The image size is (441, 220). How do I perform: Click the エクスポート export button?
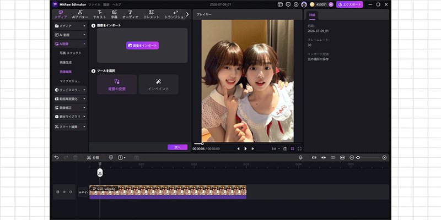point(349,4)
